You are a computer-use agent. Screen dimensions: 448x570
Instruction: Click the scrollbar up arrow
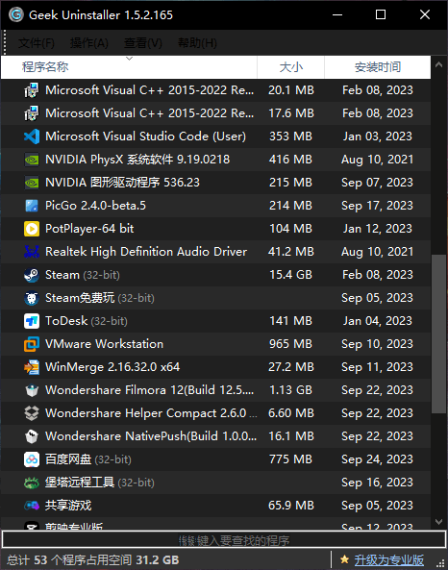[x=439, y=64]
